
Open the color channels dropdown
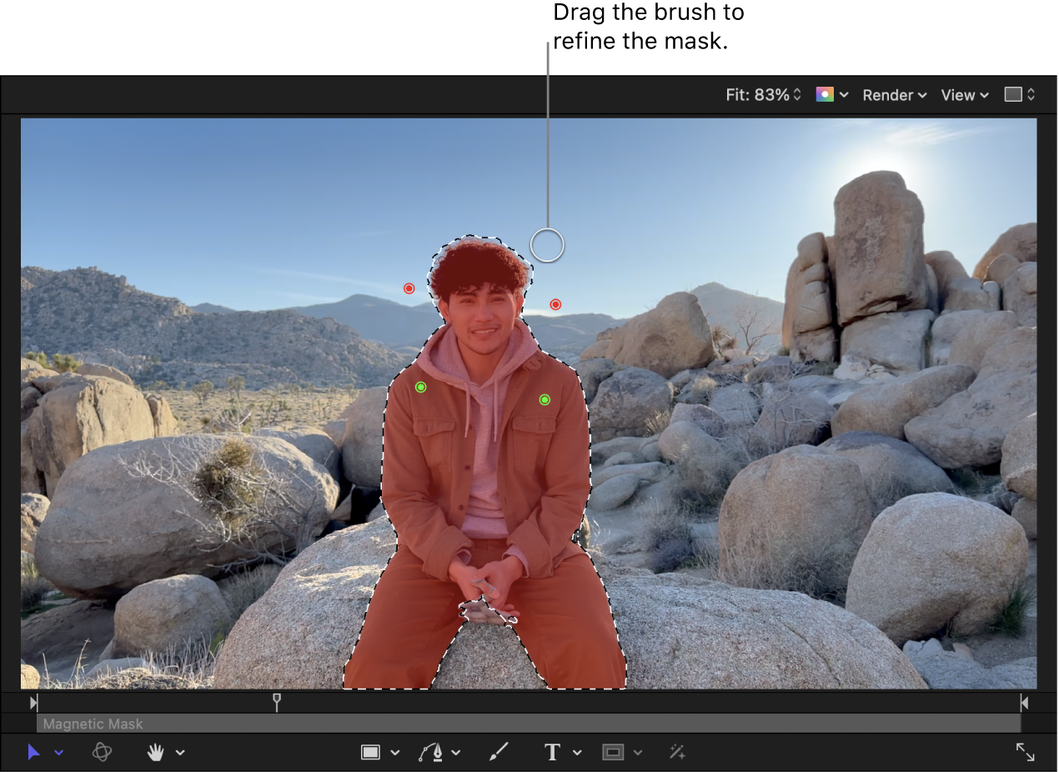tap(843, 94)
